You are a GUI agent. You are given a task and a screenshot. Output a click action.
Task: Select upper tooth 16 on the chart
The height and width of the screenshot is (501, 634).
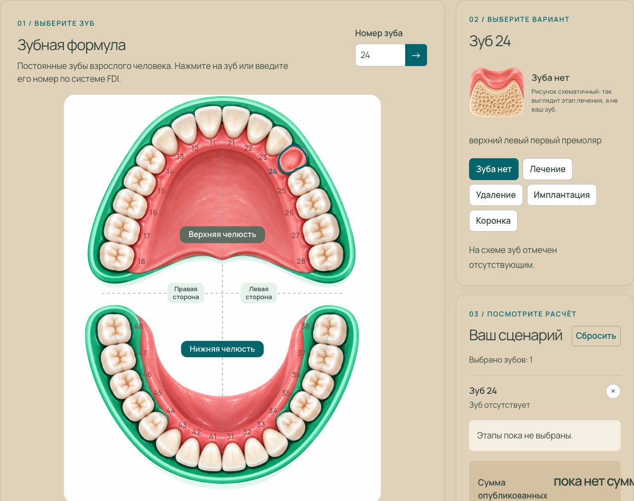point(129,204)
